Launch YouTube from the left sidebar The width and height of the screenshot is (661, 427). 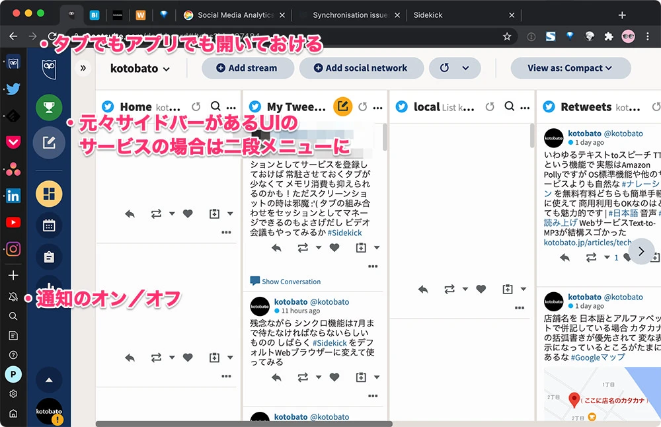pos(13,222)
